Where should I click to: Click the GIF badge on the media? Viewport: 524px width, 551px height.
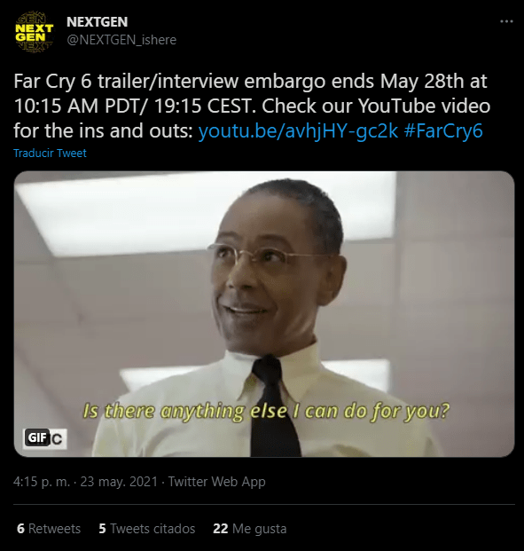click(x=36, y=437)
